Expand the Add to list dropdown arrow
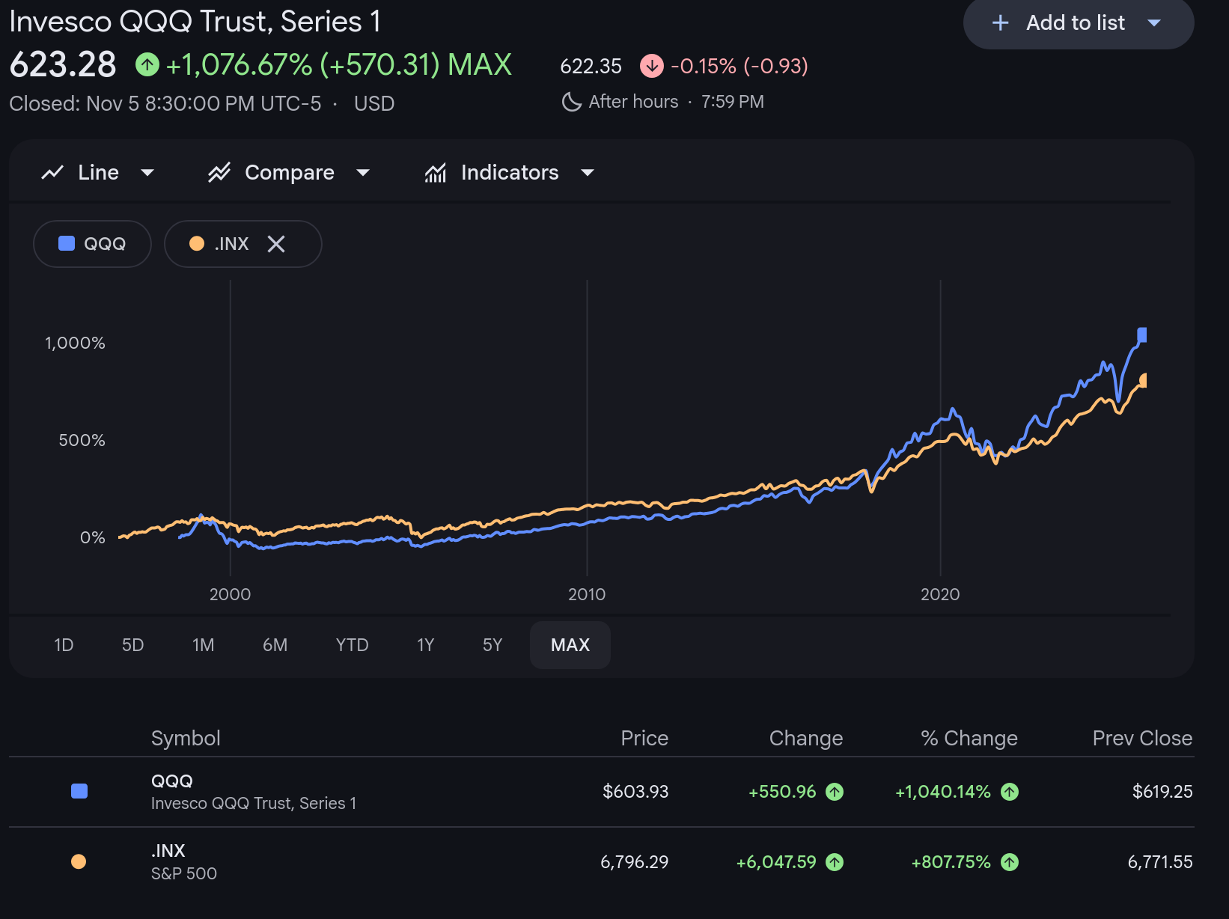The width and height of the screenshot is (1229, 919). (1154, 23)
